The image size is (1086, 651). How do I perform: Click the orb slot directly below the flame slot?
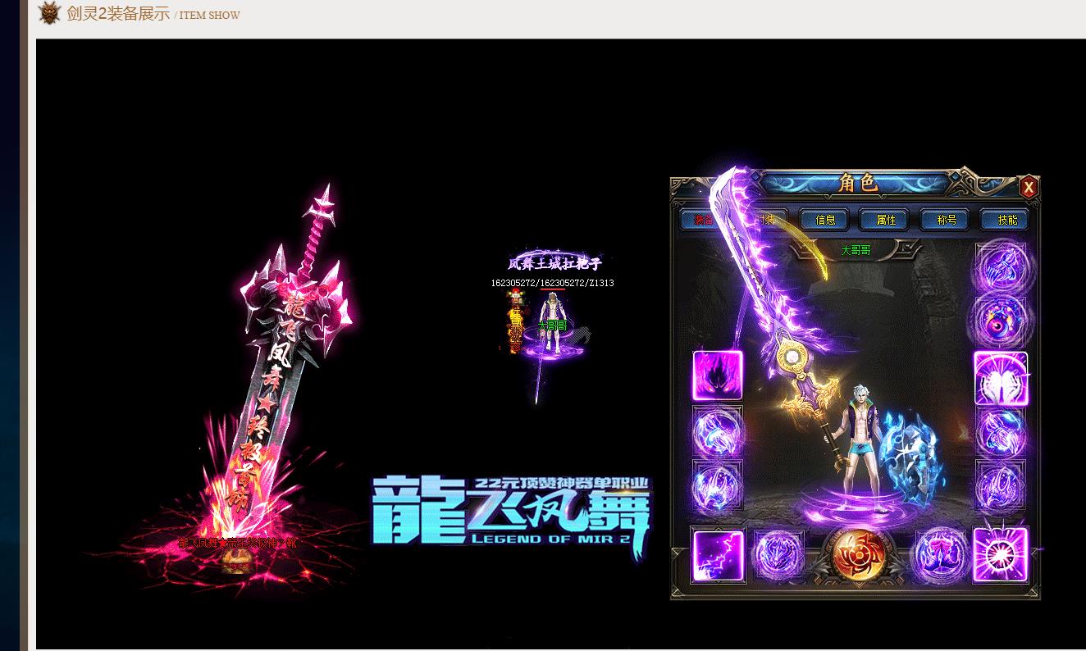coord(718,431)
